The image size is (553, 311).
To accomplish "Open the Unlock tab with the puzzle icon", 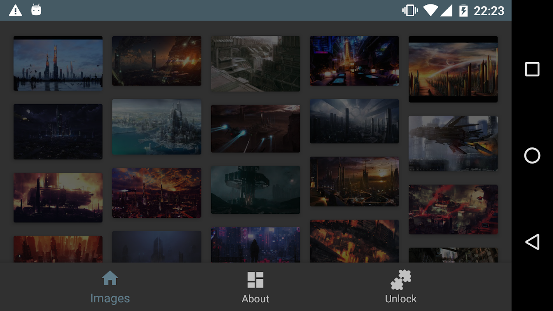I will (x=401, y=287).
